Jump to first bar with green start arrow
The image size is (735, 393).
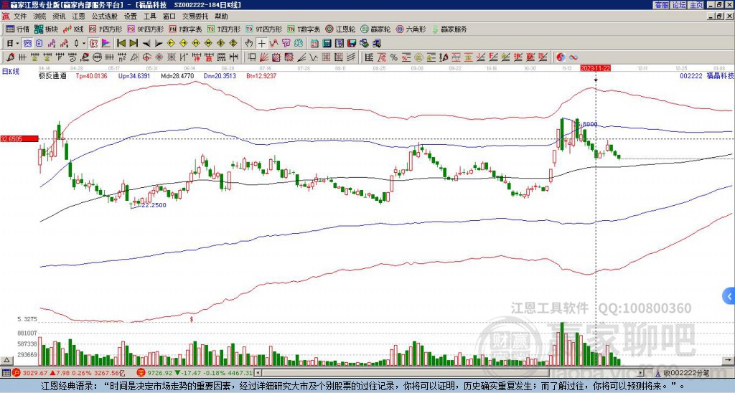(121, 44)
